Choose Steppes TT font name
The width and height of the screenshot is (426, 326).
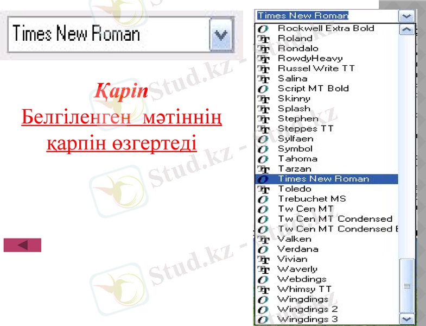coord(306,129)
